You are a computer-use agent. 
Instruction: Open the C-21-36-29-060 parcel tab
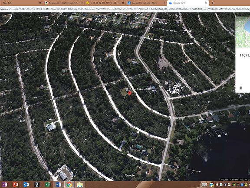[105, 3]
